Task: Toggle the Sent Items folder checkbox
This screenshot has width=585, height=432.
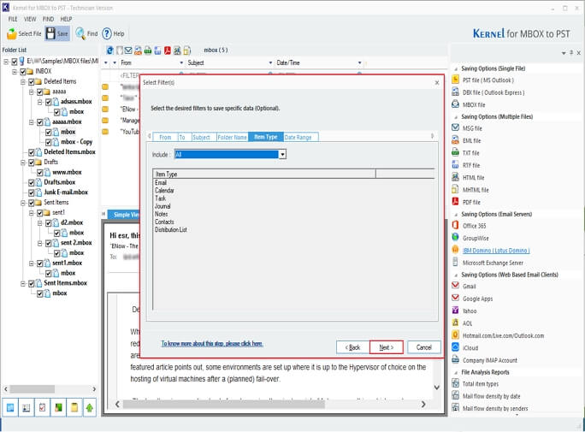Action: pos(32,203)
